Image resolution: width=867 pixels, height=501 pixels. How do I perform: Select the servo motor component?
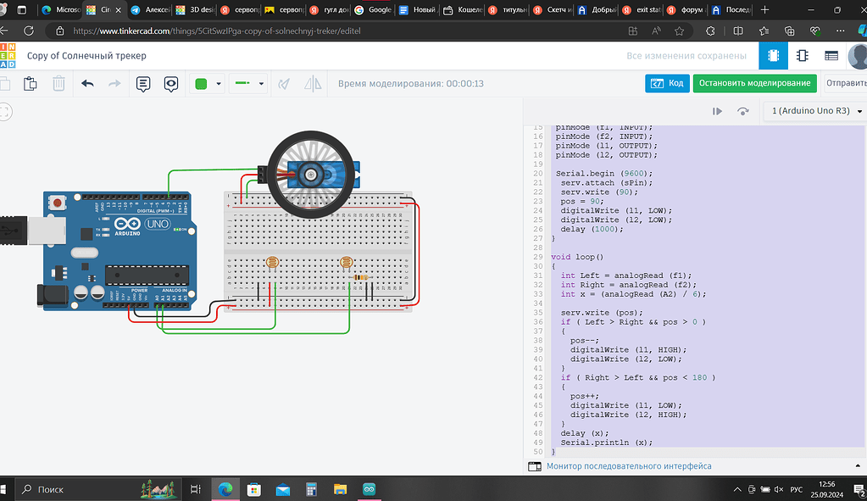[311, 174]
